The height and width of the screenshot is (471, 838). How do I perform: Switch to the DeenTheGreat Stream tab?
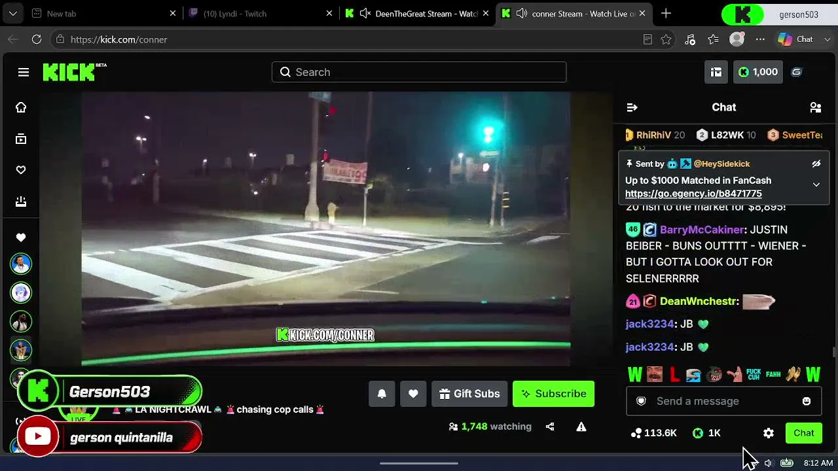pyautogui.click(x=418, y=13)
